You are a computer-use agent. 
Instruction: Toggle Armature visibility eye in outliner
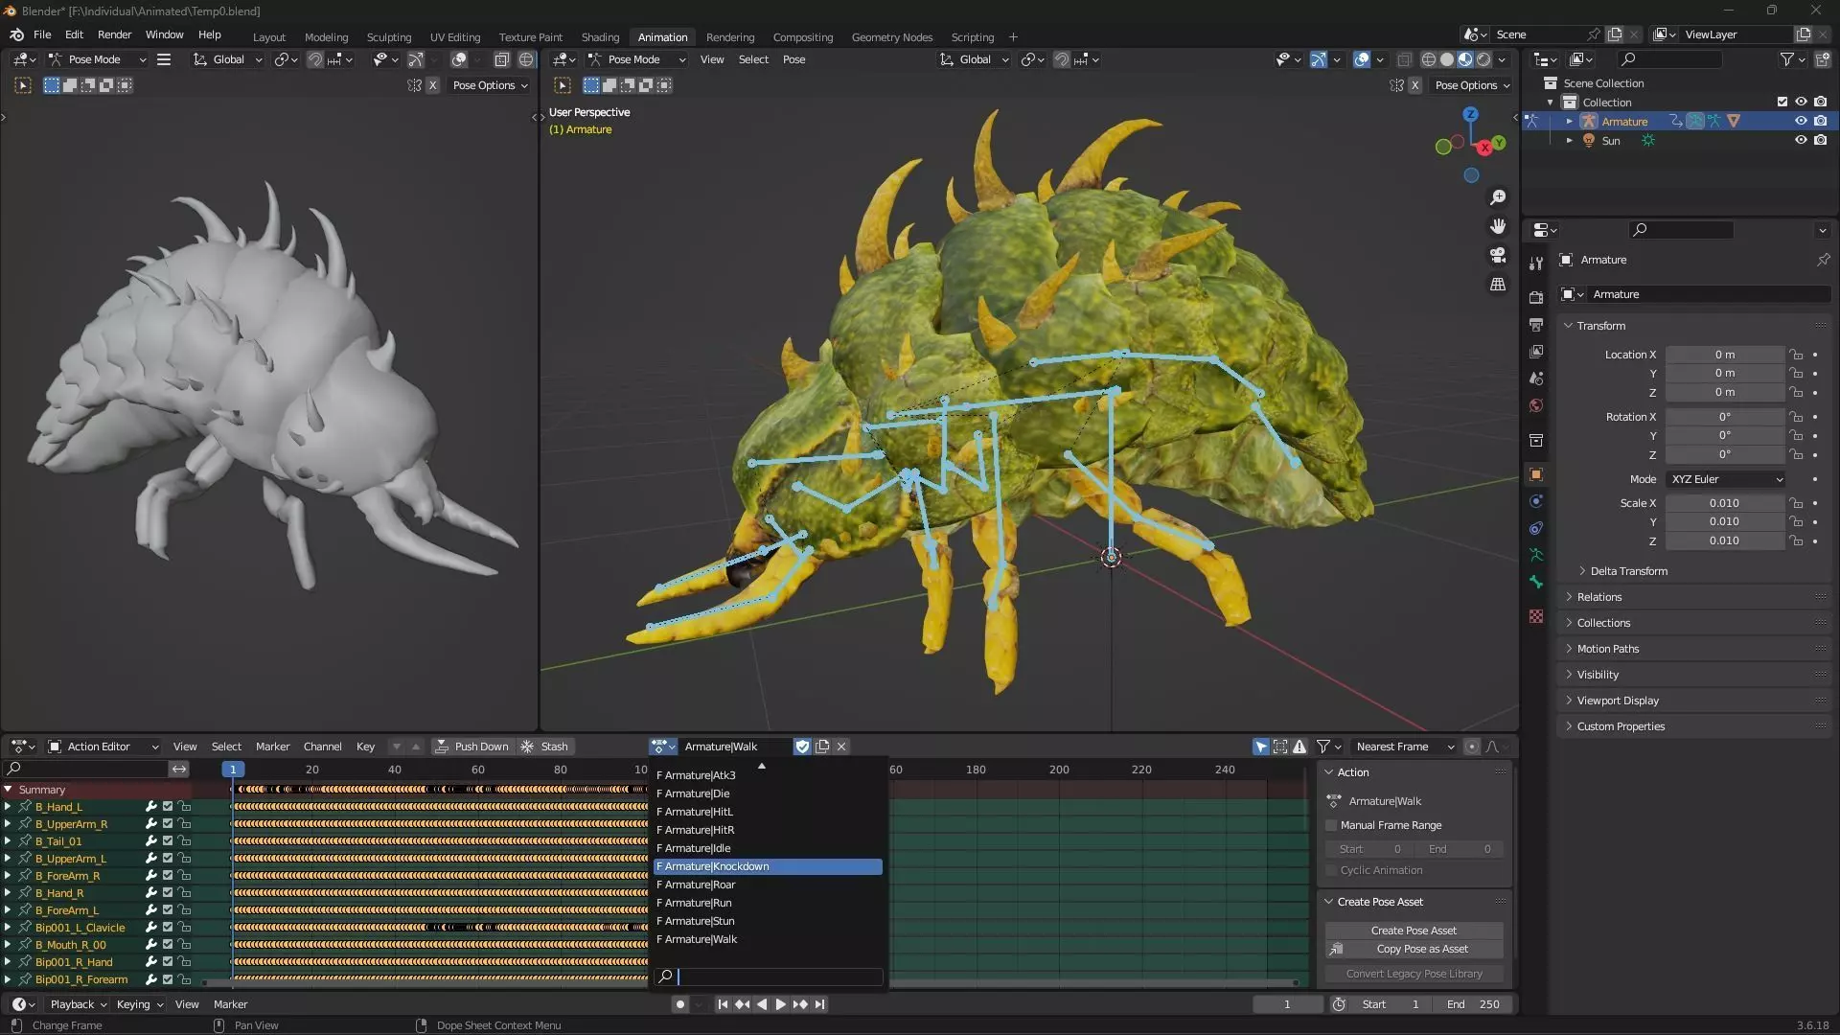pyautogui.click(x=1801, y=121)
